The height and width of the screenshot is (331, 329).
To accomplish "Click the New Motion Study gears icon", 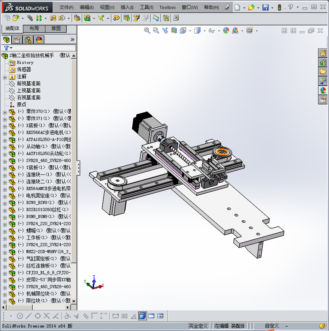I will [116, 18].
